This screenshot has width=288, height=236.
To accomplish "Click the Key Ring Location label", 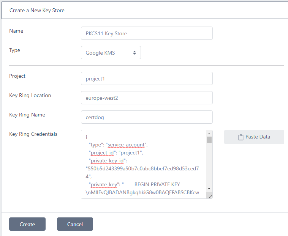I will point(30,95).
